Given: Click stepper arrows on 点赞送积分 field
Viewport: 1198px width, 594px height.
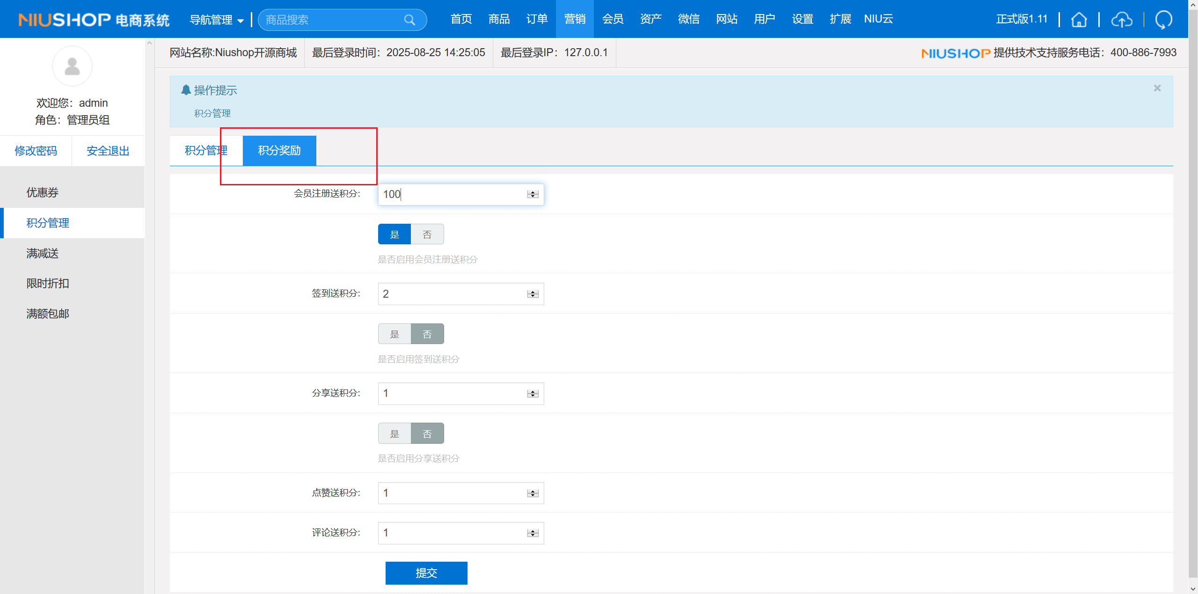Looking at the screenshot, I should coord(533,493).
